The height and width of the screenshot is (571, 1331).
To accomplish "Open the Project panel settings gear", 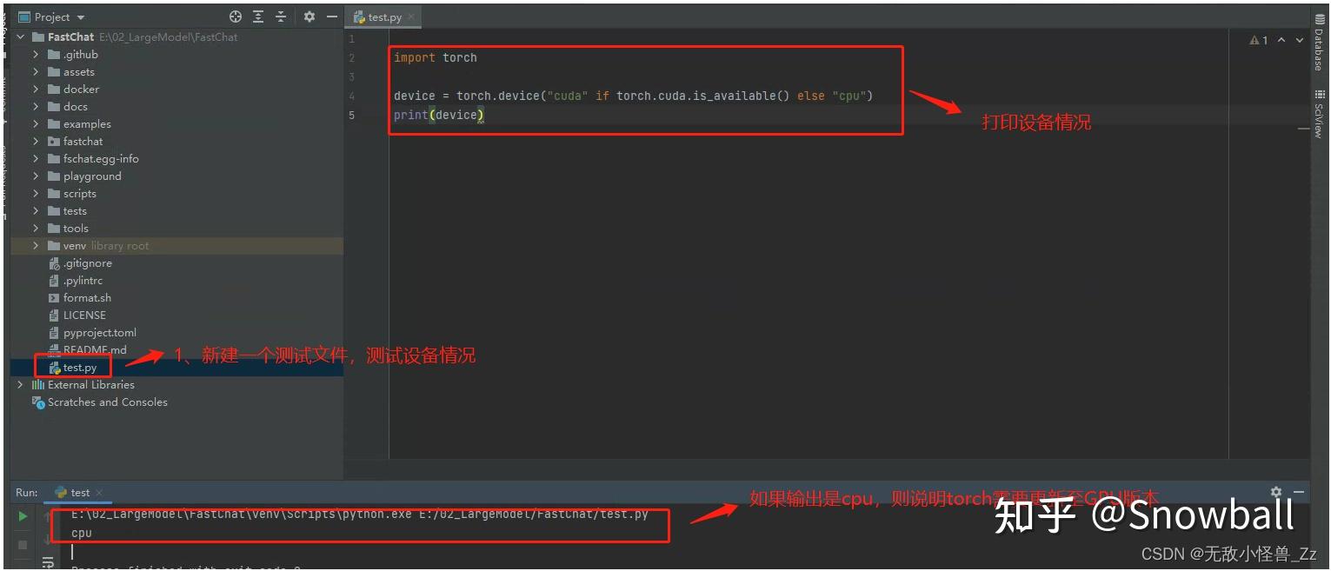I will (309, 16).
